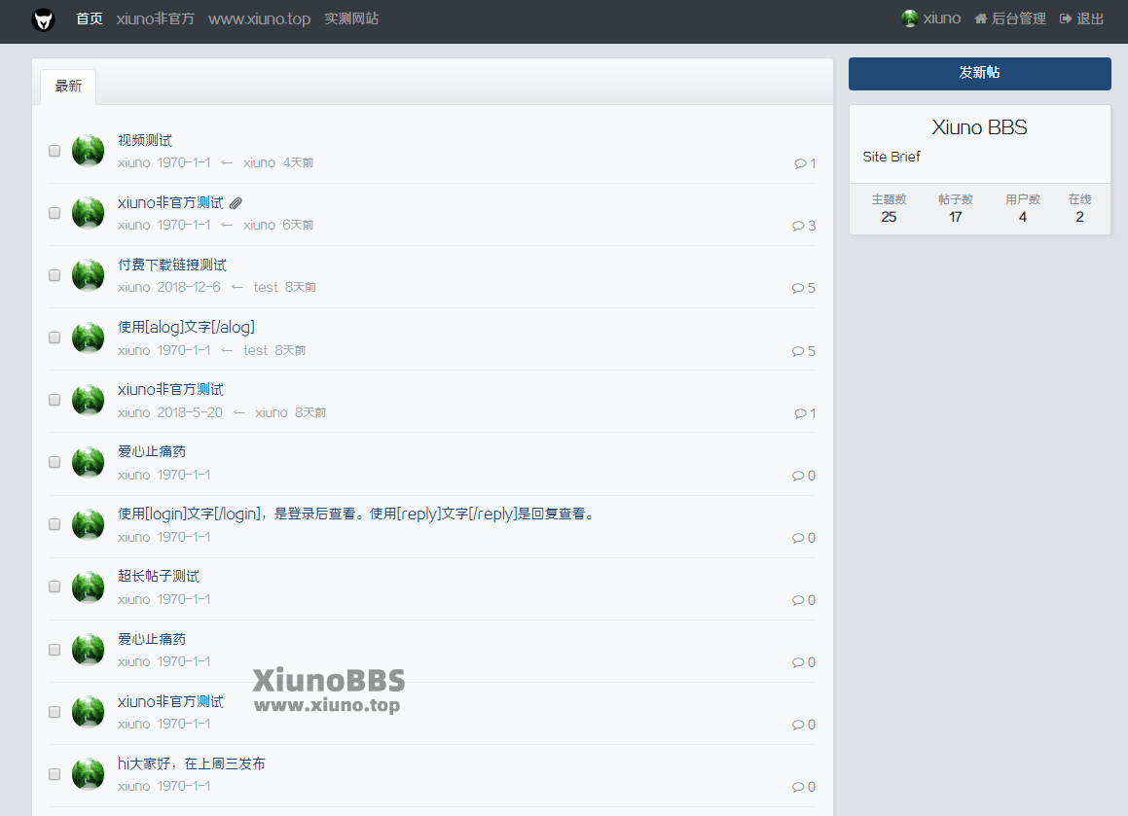This screenshot has width=1128, height=816.
Task: Click reply bubble on 超长帖子测试 row
Action: 798,600
